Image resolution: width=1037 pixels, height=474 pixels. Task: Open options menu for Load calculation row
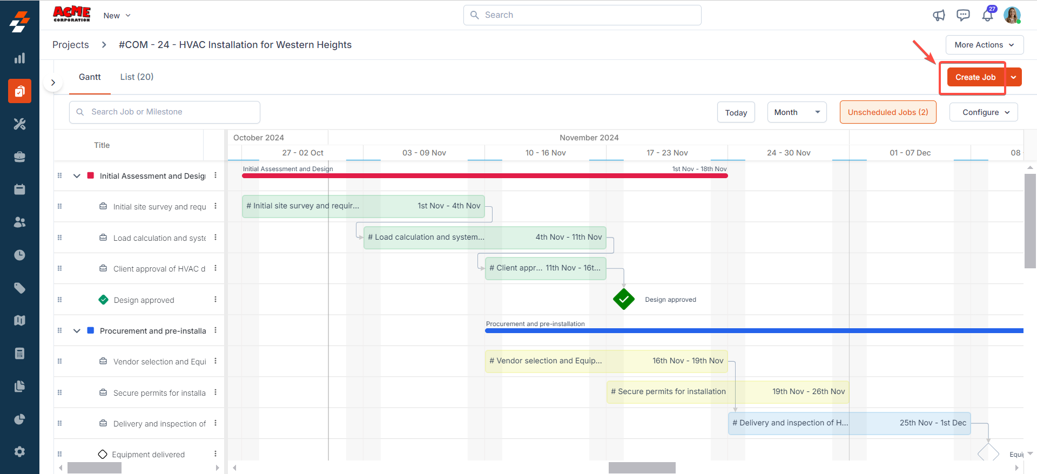tap(216, 238)
